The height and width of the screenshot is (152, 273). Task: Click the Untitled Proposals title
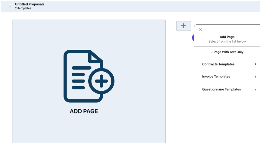(x=30, y=4)
